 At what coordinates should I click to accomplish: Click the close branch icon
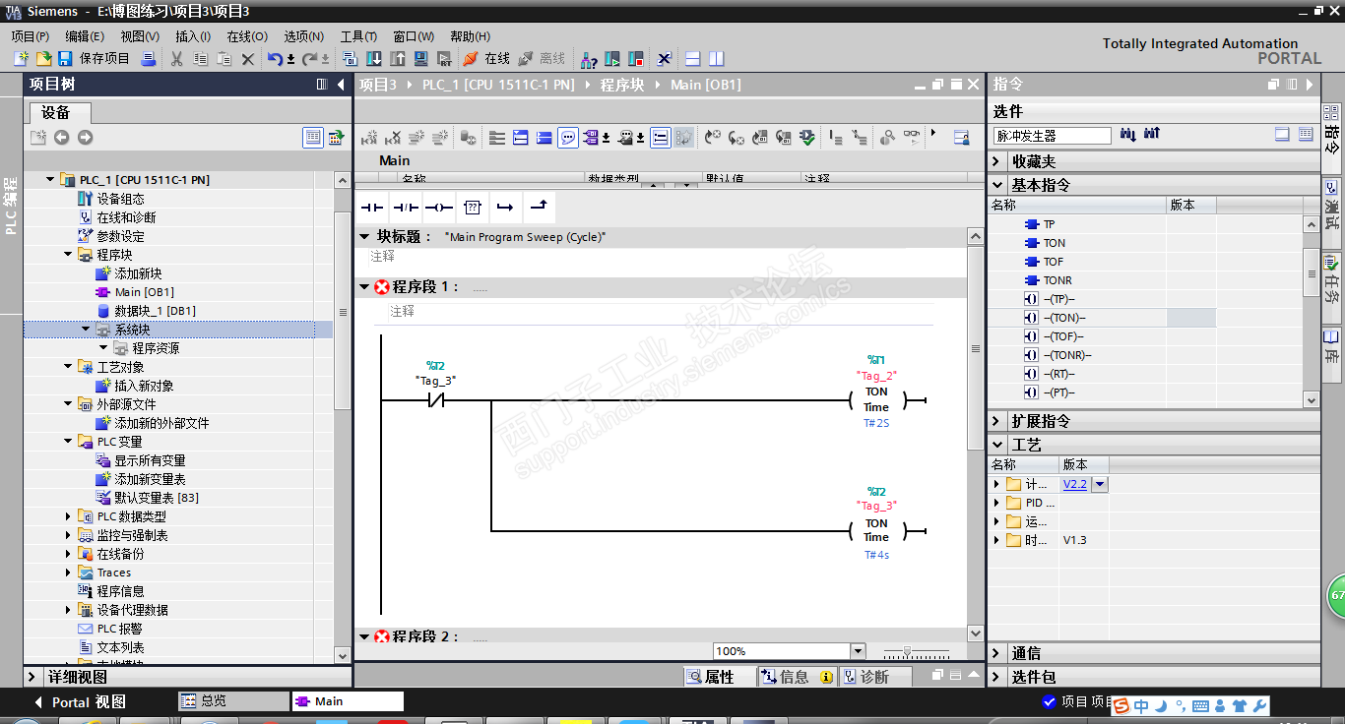tap(539, 208)
